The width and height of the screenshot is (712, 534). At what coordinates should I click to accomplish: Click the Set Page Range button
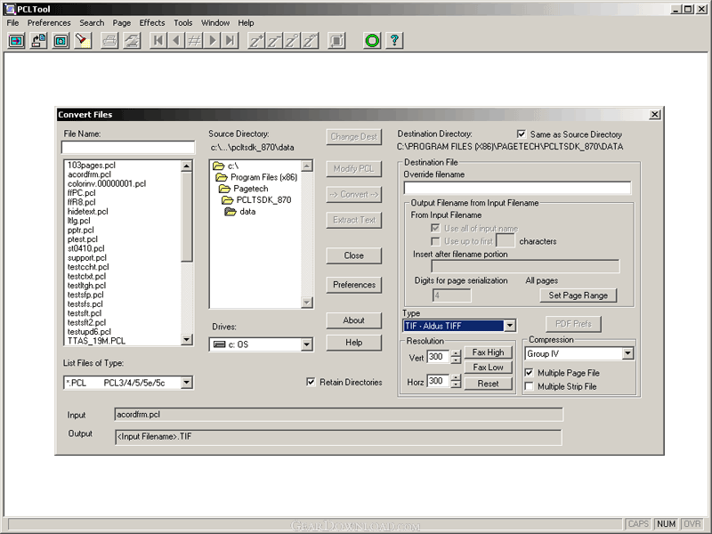pyautogui.click(x=578, y=295)
